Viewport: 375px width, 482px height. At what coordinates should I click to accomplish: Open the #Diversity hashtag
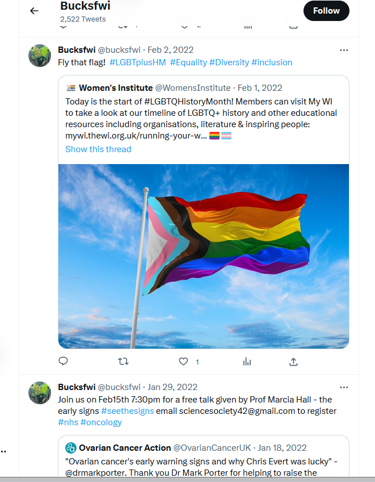point(229,62)
